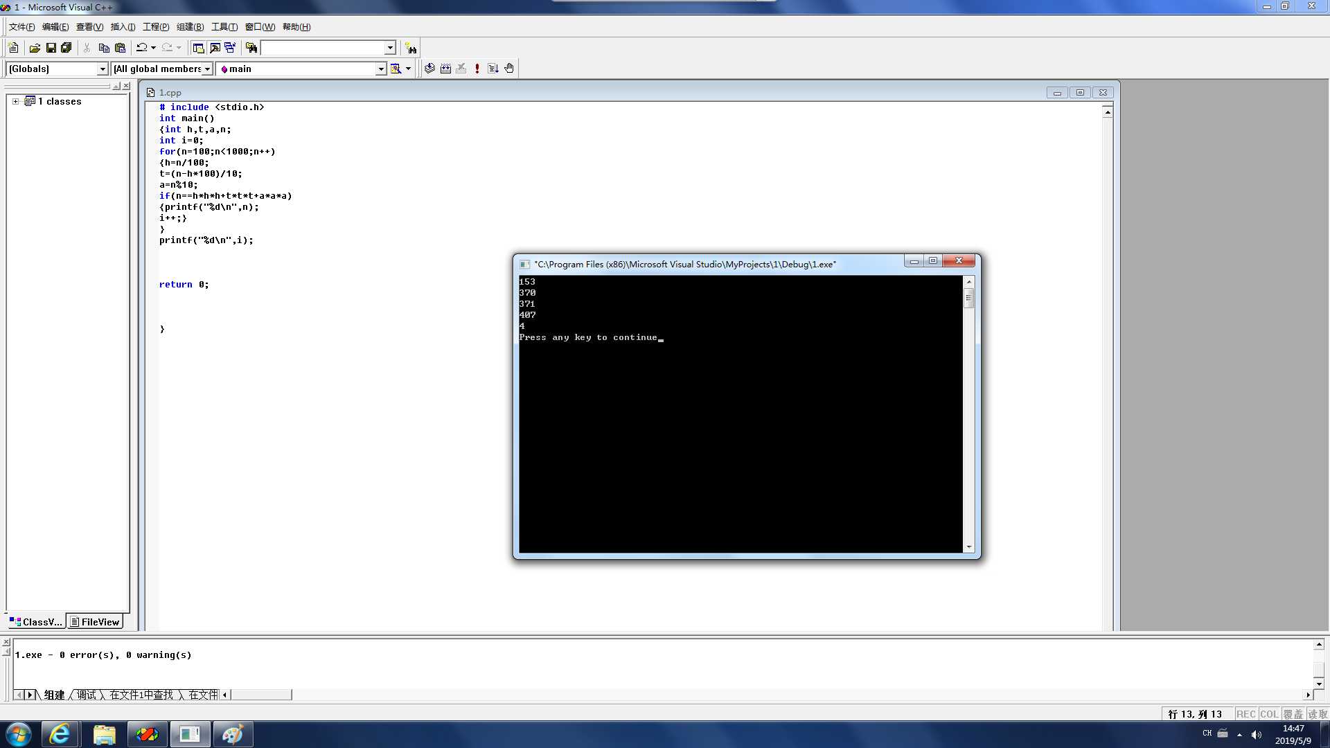Open the 工程(P) menu

click(x=156, y=27)
